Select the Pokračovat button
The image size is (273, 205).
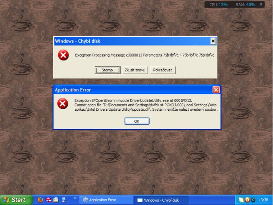[163, 70]
